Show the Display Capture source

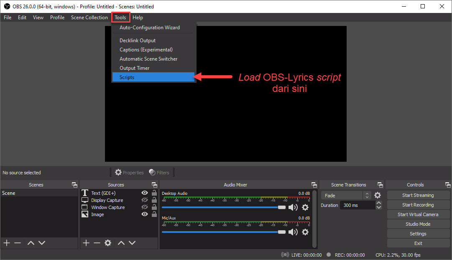(145, 200)
